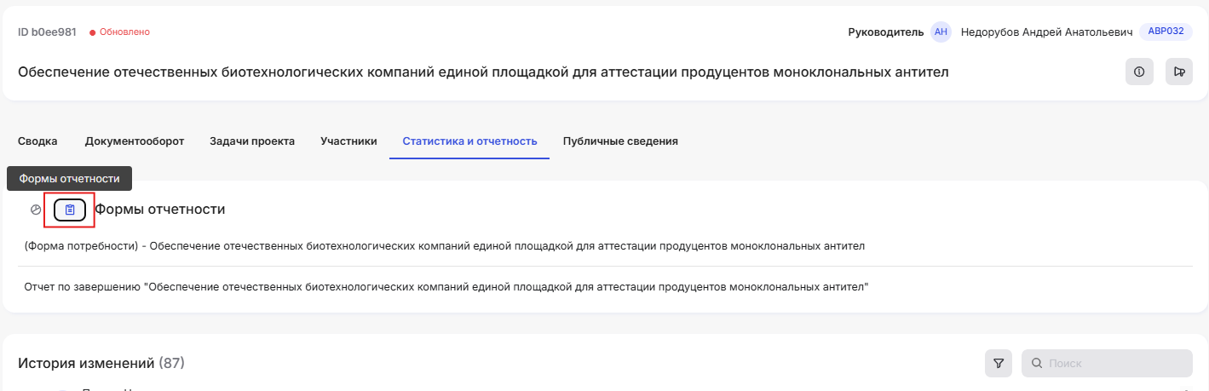Open the (Форма потребности) report row

point(605,246)
